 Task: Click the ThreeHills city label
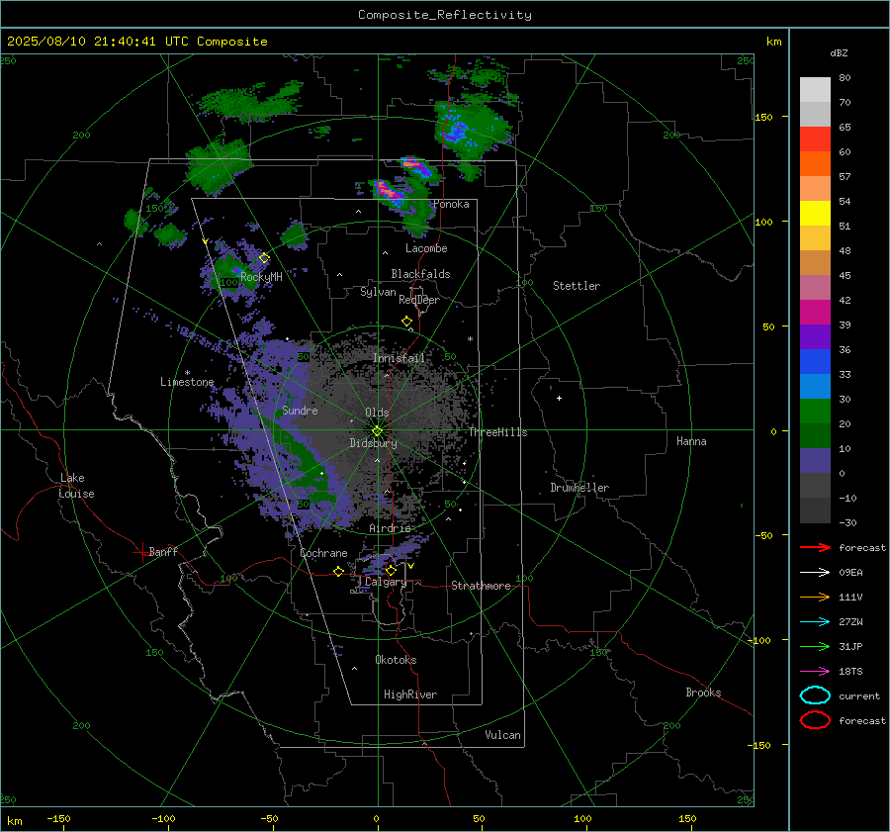497,432
